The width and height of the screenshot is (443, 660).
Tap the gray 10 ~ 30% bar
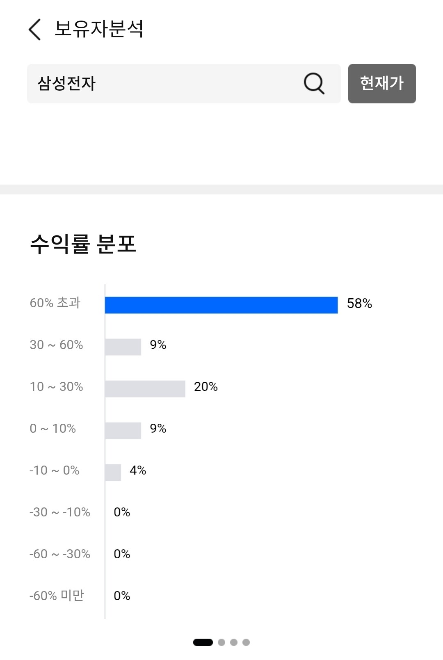coord(145,389)
